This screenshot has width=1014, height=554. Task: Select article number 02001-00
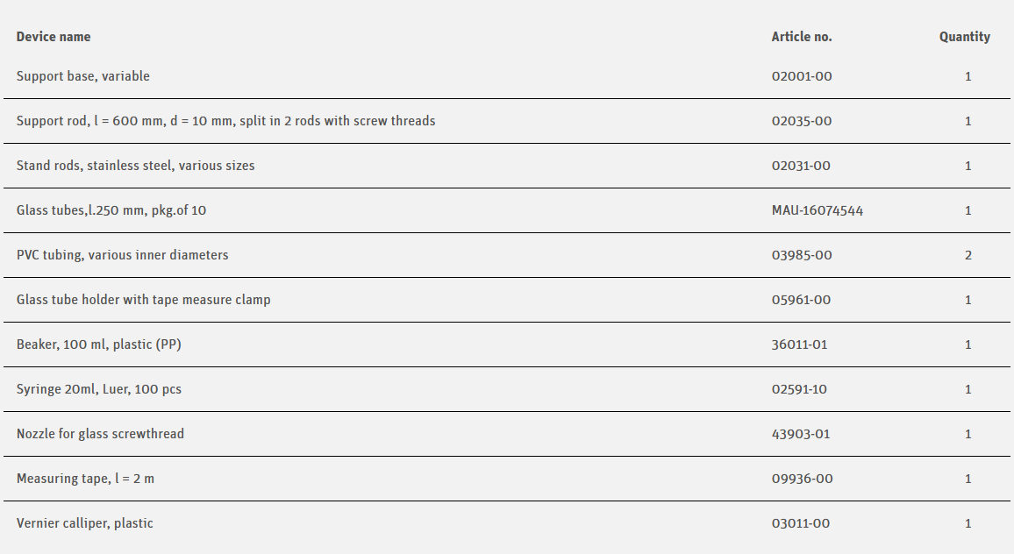[x=802, y=76]
